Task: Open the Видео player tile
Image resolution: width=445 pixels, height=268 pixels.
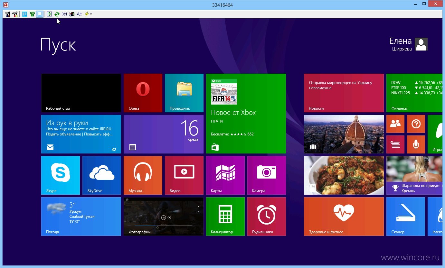Action: (184, 175)
